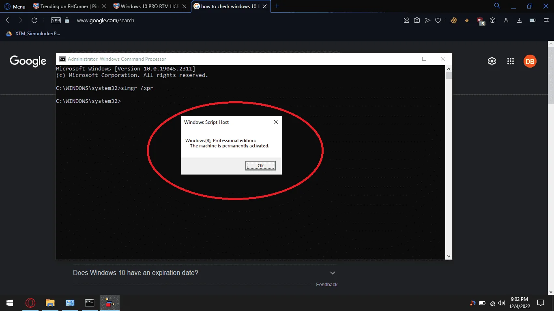Click the Feedback link
This screenshot has width=554, height=311.
coord(326,285)
